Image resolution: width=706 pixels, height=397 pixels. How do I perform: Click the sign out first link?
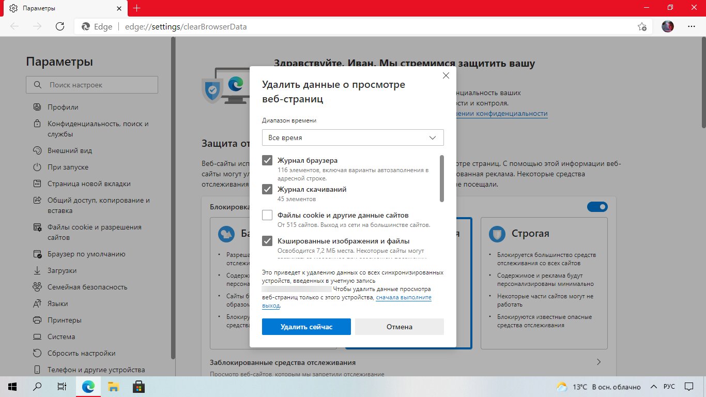pyautogui.click(x=404, y=297)
